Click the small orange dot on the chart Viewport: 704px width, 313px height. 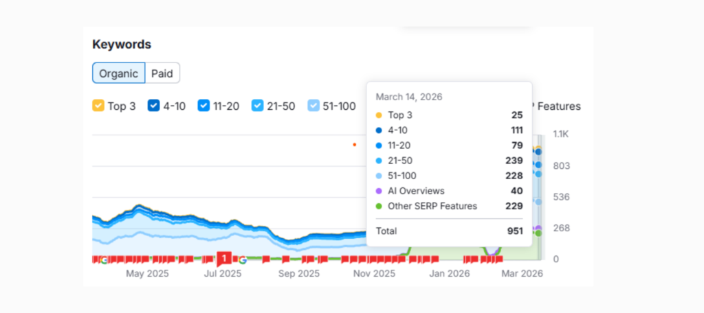point(354,145)
